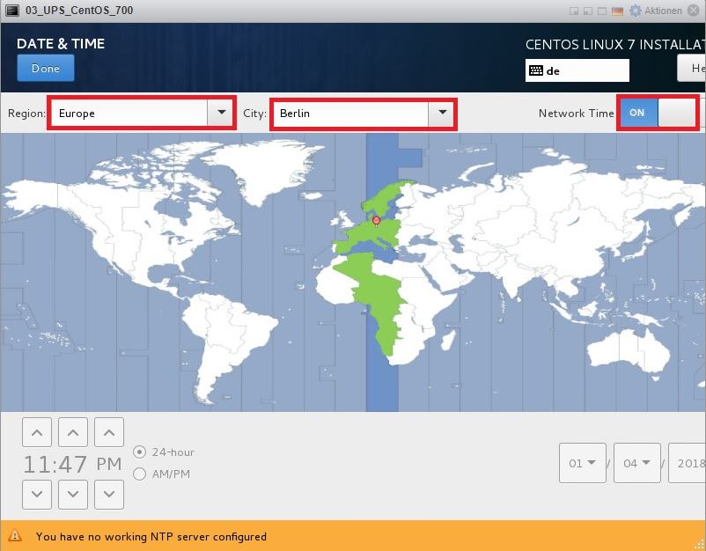Click the console window icon in title bar

tap(12, 11)
